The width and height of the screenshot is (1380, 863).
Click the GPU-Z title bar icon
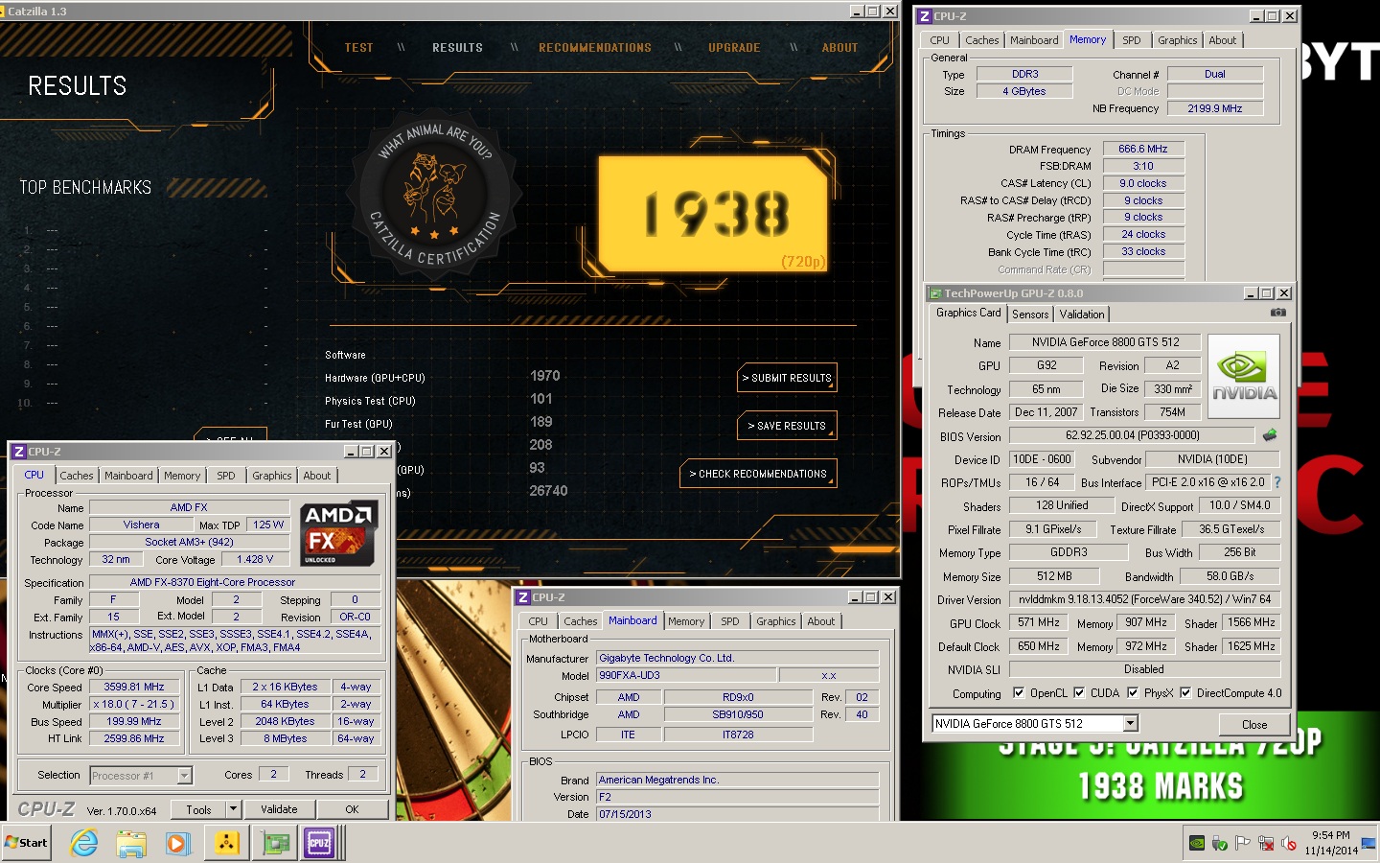click(935, 293)
